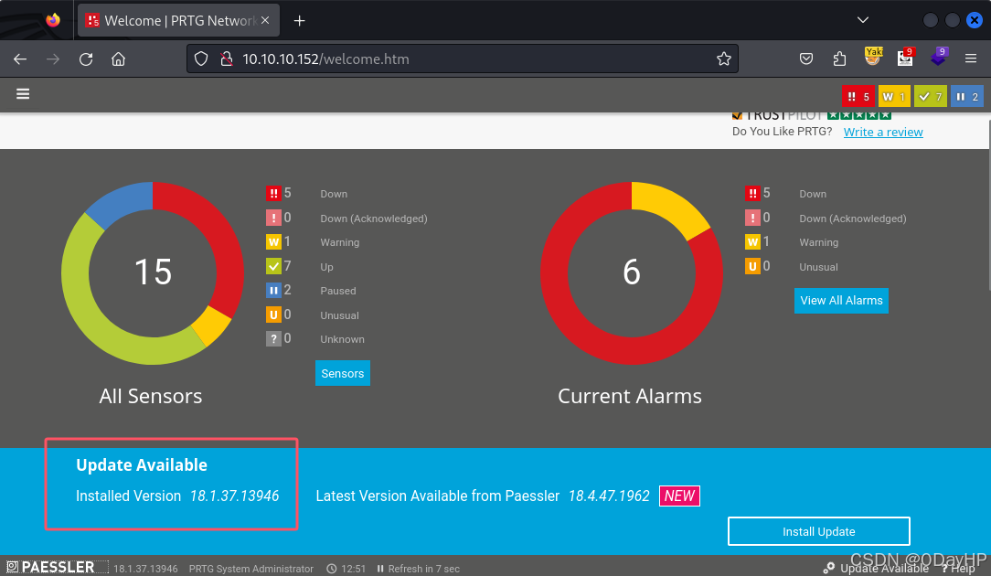
Task: Click the Warning icon in All Sensors legend
Action: (273, 242)
